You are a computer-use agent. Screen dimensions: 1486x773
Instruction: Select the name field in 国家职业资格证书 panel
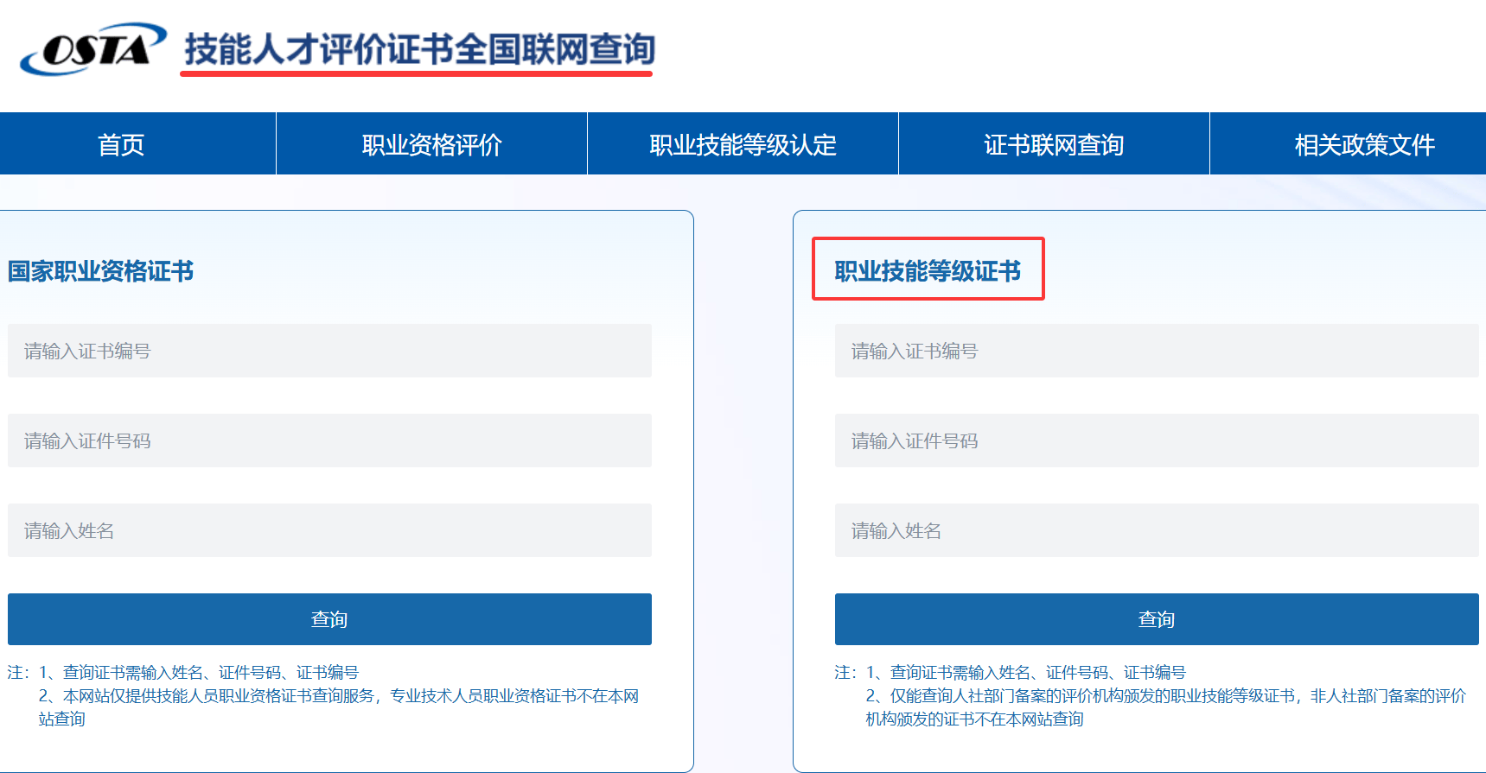coord(329,530)
